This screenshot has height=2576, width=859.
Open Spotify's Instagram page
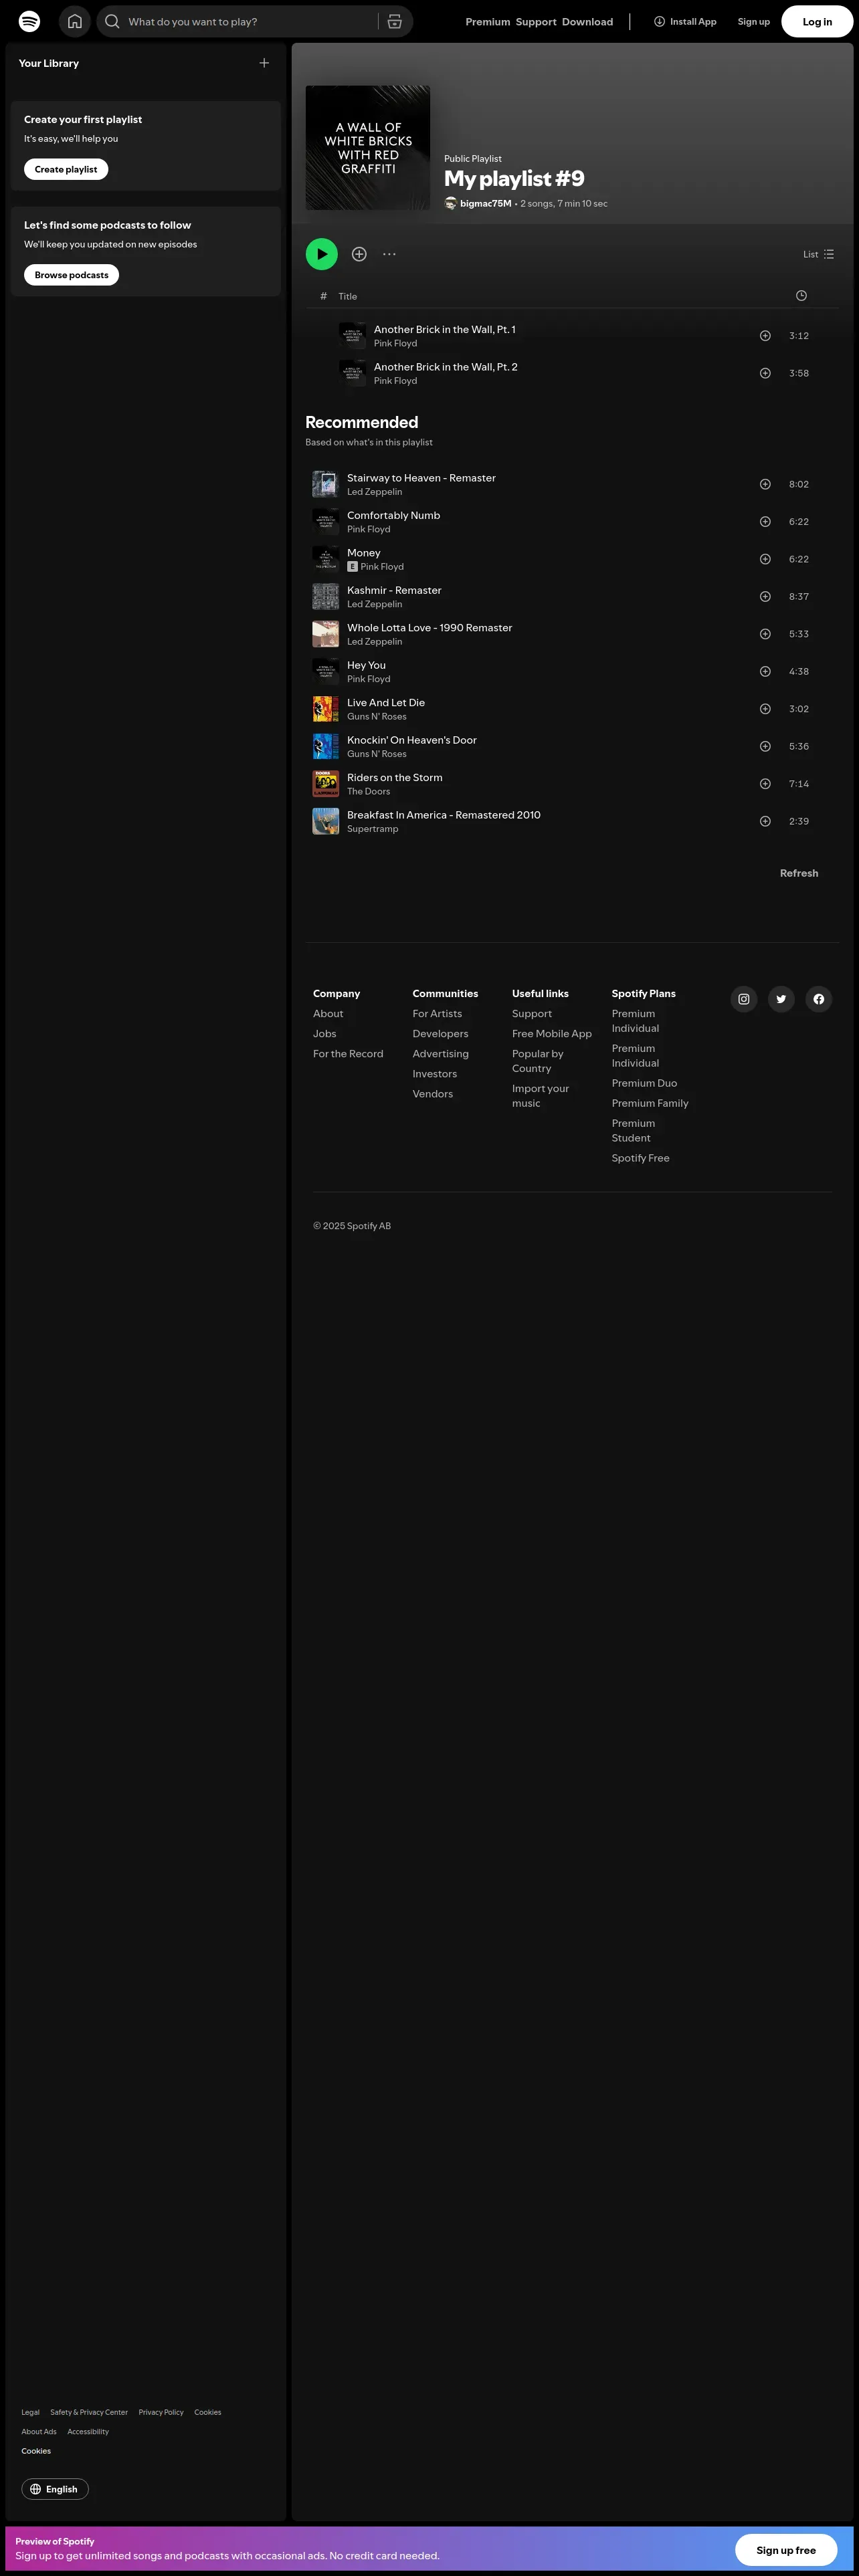[x=744, y=999]
